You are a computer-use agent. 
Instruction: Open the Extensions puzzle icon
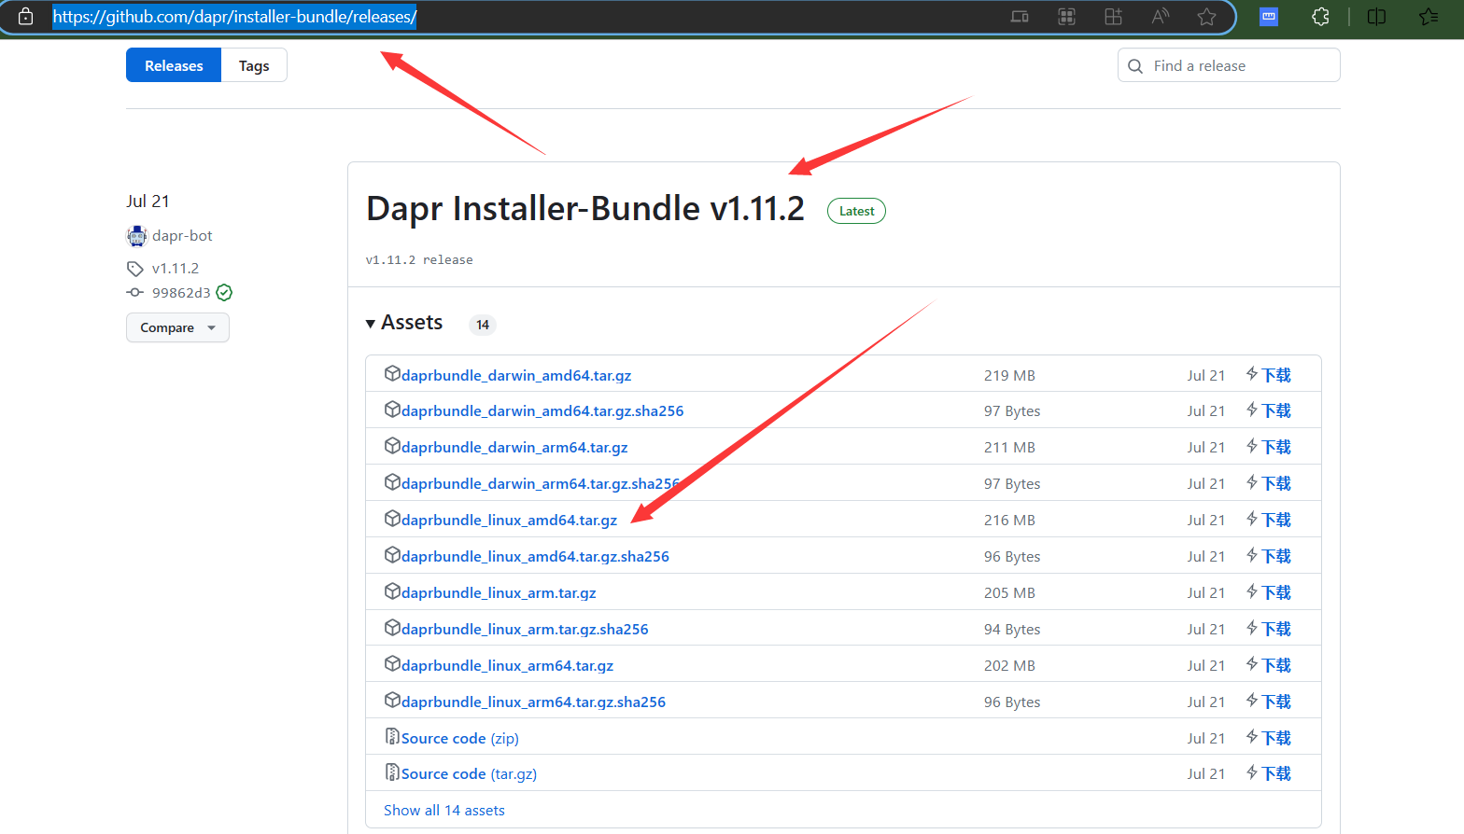pos(1320,17)
